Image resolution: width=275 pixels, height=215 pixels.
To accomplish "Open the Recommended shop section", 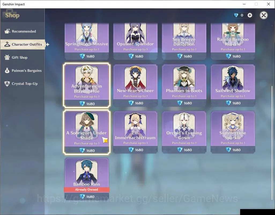I will coord(22,31).
